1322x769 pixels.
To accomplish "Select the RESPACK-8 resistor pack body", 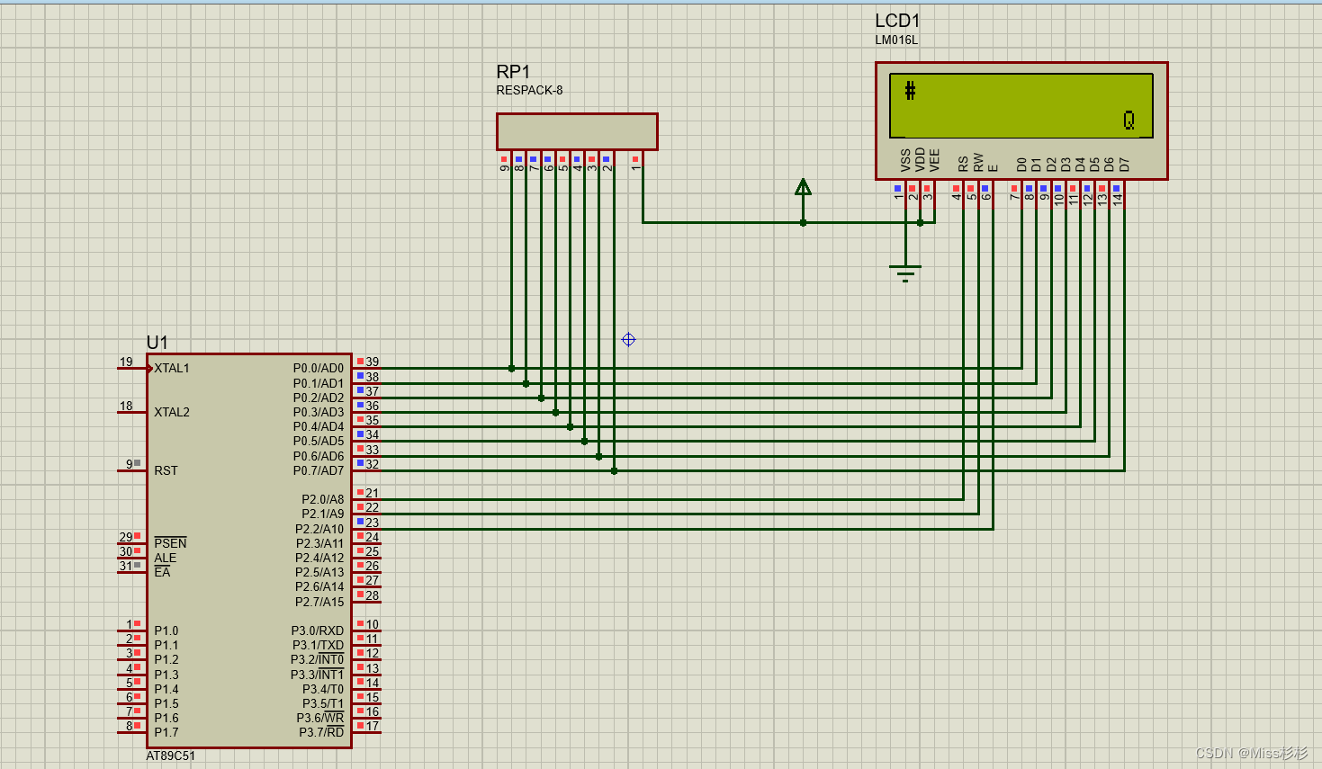I will click(577, 131).
